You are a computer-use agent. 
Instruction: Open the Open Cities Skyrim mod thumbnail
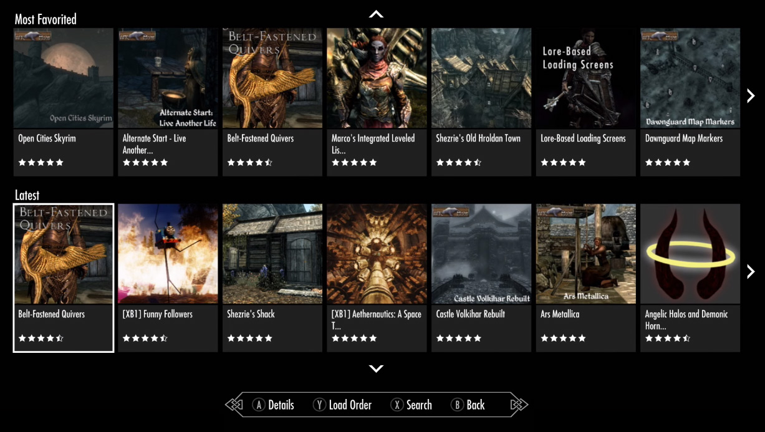click(63, 78)
